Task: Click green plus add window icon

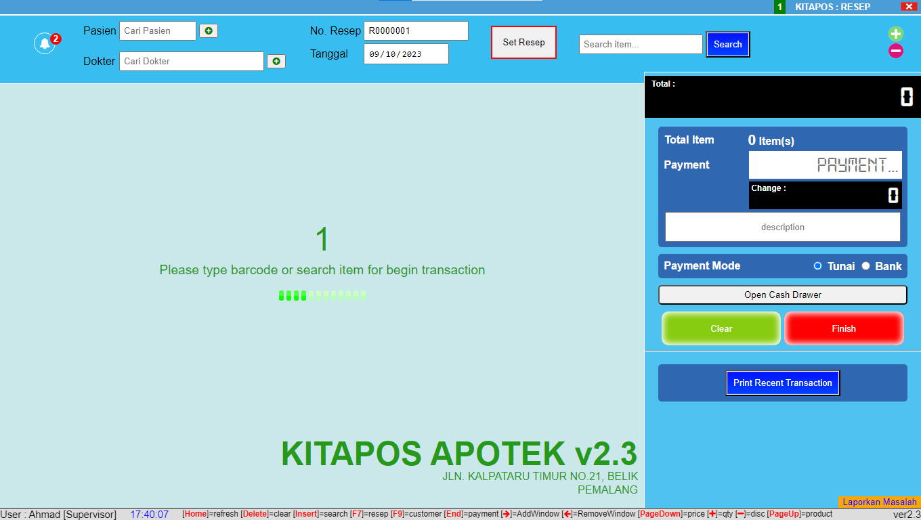Action: pos(895,34)
